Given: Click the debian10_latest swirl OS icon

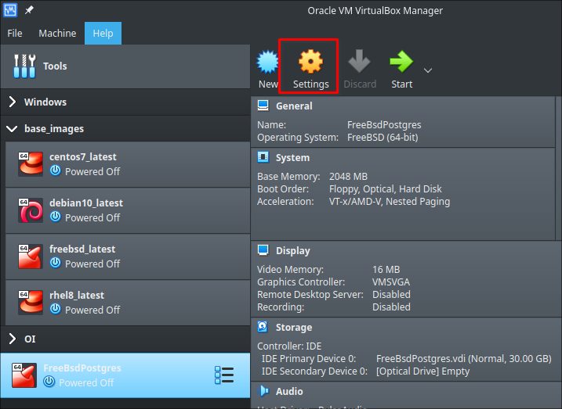Looking at the screenshot, I should coord(31,210).
